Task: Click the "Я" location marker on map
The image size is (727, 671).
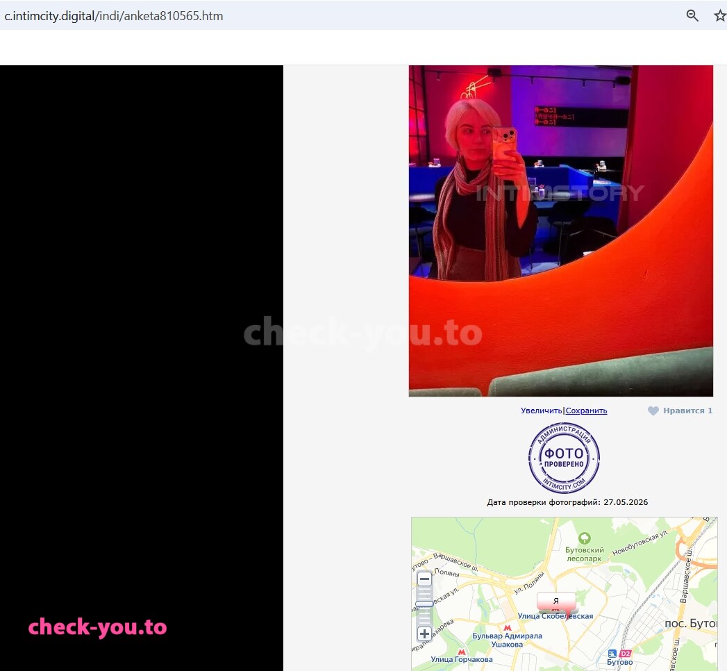Action: [556, 601]
